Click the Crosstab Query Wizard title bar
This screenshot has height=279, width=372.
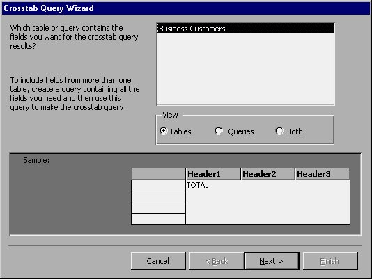pyautogui.click(x=186, y=8)
